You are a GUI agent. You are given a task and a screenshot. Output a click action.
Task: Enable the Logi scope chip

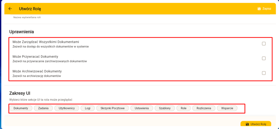coord(87,108)
